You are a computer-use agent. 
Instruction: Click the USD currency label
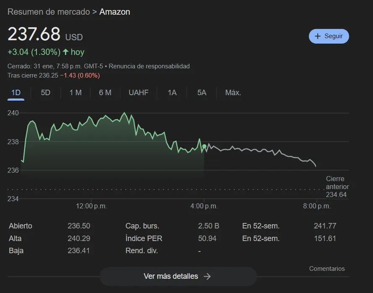tap(74, 37)
